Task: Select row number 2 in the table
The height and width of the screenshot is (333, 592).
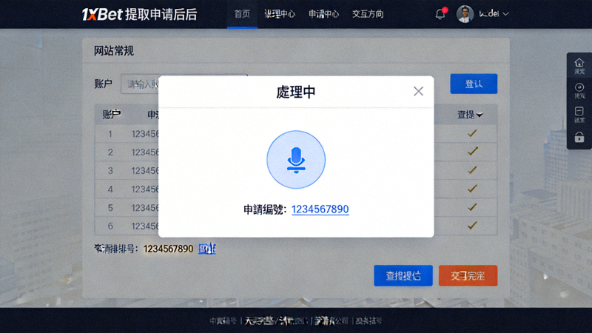Action: click(110, 152)
